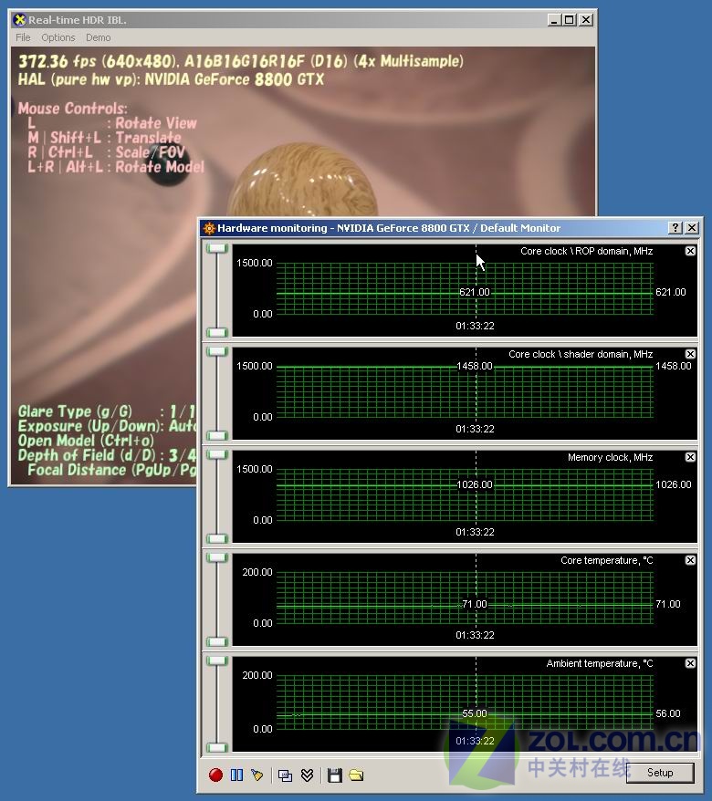Click the 'Open Model (Ctrl+o)' text
The height and width of the screenshot is (801, 712).
click(x=86, y=441)
